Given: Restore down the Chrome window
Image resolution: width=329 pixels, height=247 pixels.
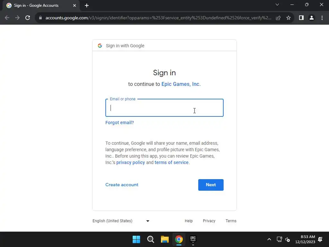Looking at the screenshot, I should [x=307, y=5].
